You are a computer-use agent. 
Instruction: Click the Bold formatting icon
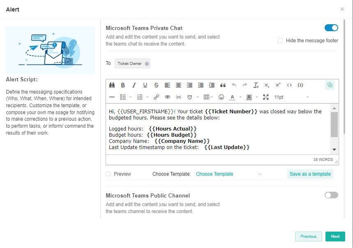coord(123,85)
